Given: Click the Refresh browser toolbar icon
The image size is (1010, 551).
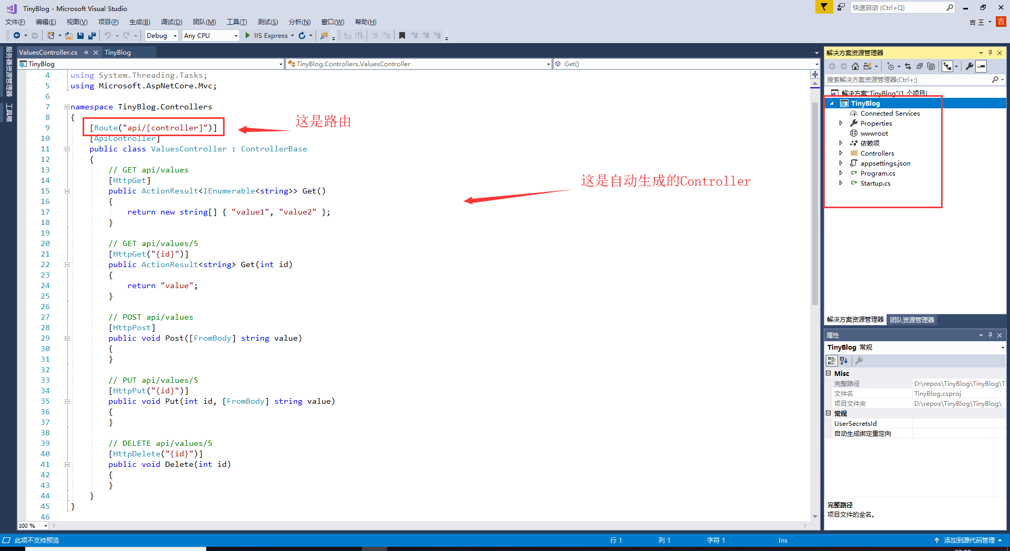Looking at the screenshot, I should tap(302, 36).
